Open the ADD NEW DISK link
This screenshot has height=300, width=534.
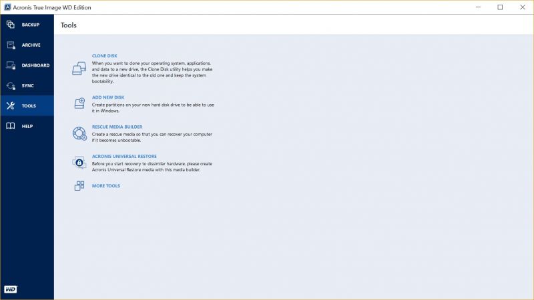(x=108, y=97)
